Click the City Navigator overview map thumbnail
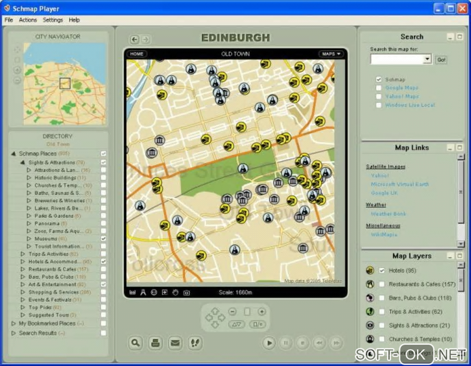The height and width of the screenshot is (366, 471). coord(65,83)
